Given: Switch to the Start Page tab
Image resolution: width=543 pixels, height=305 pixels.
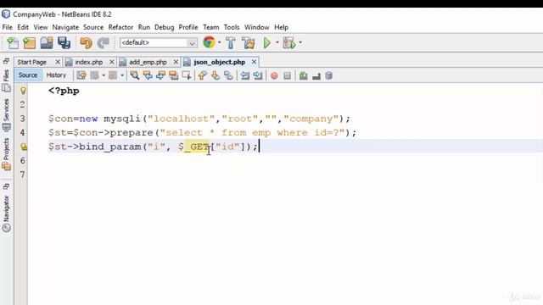Looking at the screenshot, I should [32, 62].
